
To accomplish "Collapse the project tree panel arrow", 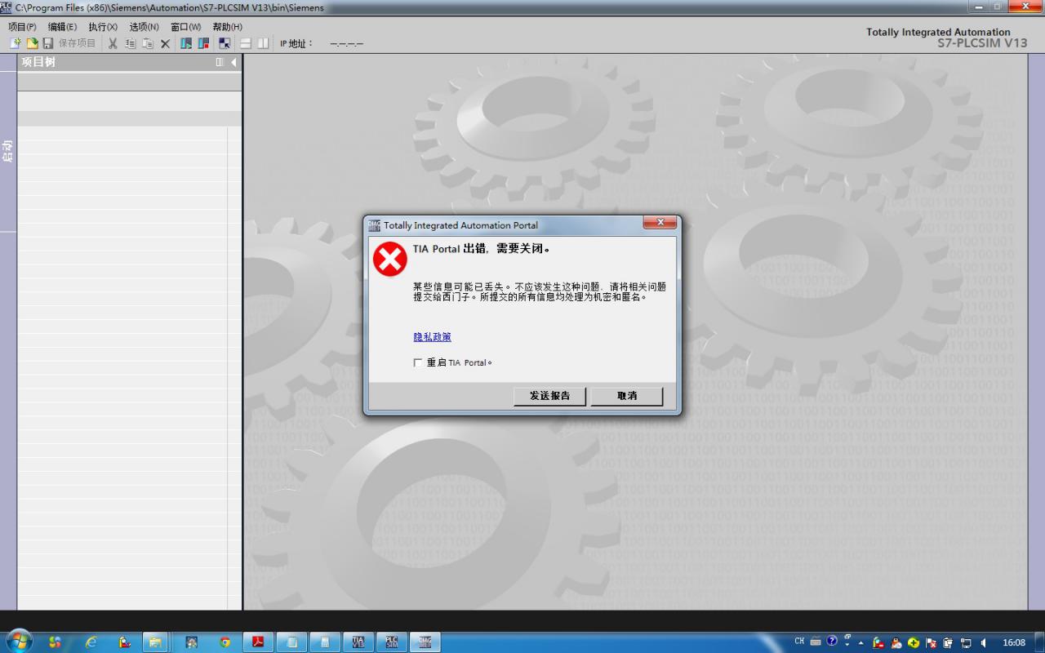I will pyautogui.click(x=233, y=62).
